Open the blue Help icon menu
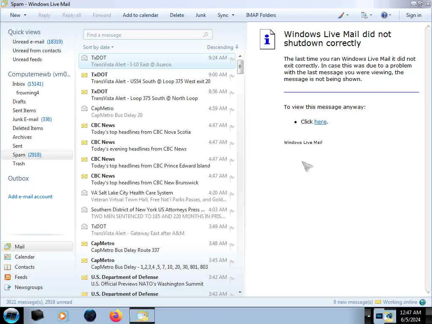Screen dimensions: 432x324 click(386, 15)
